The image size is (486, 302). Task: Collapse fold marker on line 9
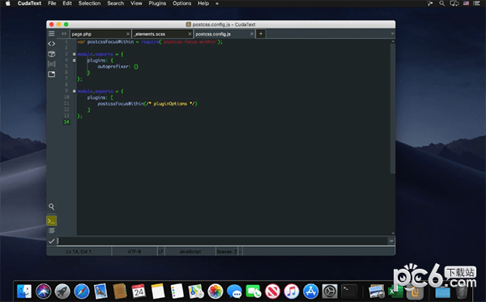[x=74, y=91]
